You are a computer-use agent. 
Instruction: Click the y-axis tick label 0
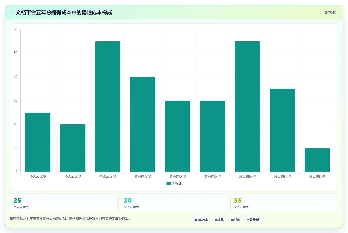(17, 172)
